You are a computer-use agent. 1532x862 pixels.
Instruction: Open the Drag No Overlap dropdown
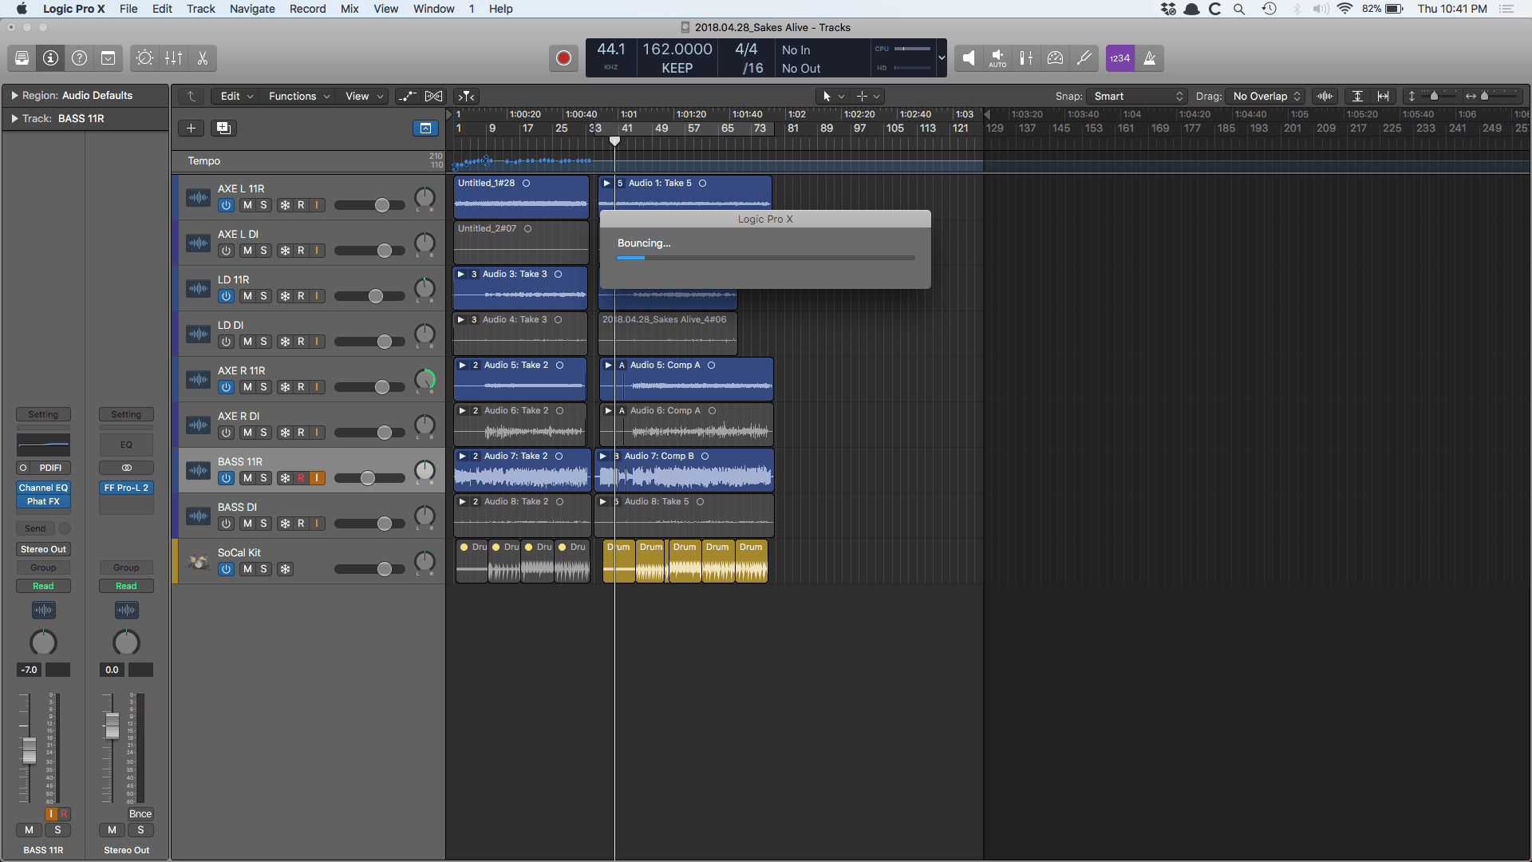pyautogui.click(x=1265, y=97)
